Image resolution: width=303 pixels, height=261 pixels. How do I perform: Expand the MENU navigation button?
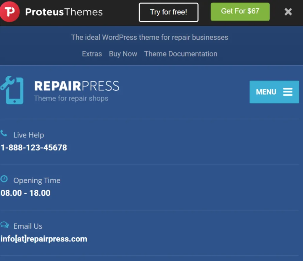pos(274,92)
